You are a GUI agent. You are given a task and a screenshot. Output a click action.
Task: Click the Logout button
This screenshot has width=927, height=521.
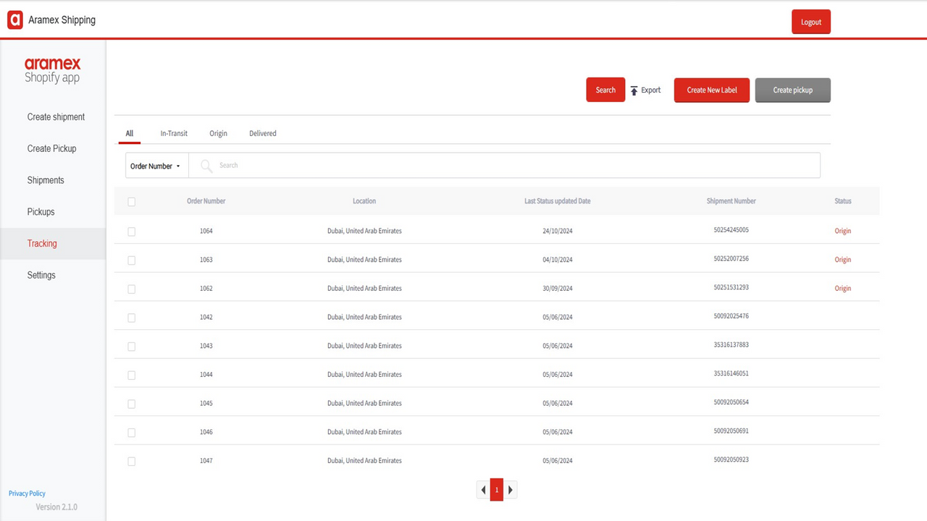click(x=811, y=22)
